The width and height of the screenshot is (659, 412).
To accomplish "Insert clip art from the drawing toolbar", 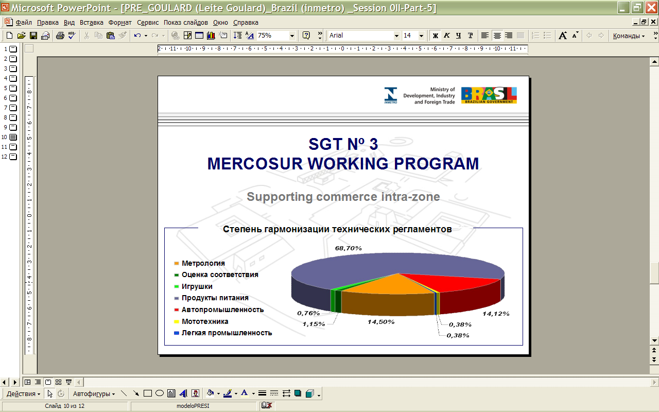I will point(195,393).
